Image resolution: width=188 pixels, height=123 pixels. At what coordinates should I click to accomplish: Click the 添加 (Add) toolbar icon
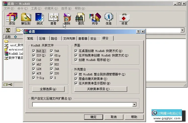click(x=12, y=19)
